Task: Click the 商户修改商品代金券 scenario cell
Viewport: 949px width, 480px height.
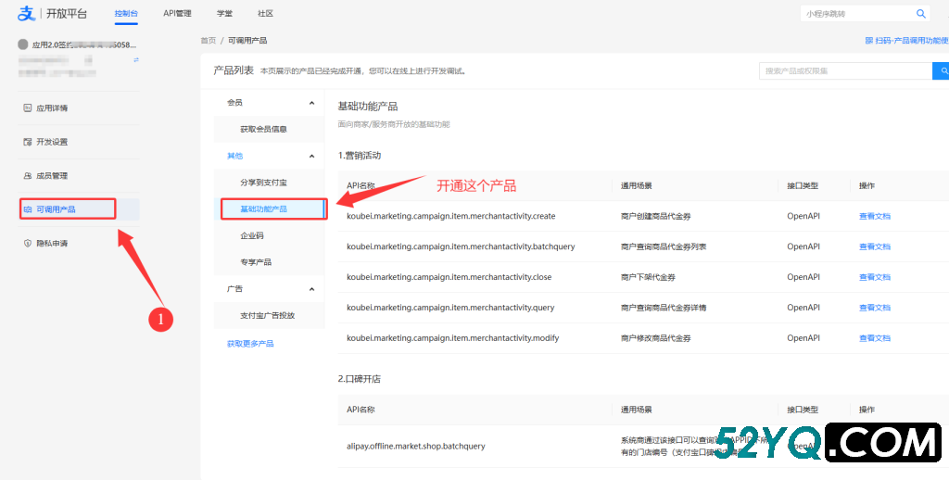Action: click(x=656, y=338)
